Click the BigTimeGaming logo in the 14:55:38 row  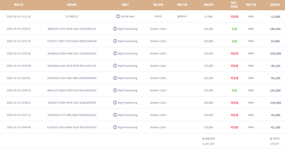[x=115, y=53]
